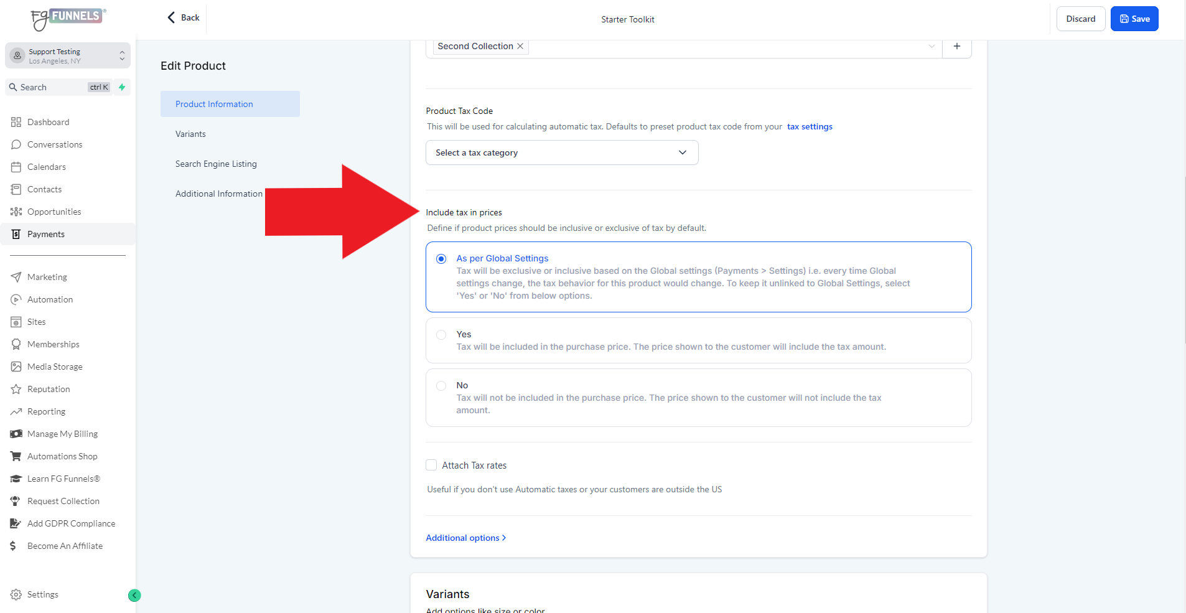Click the Manage My Billing cash icon

[x=16, y=434]
